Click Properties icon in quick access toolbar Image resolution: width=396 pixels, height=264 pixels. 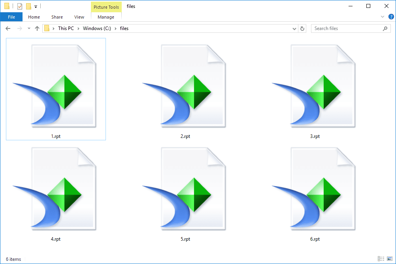pyautogui.click(x=19, y=6)
